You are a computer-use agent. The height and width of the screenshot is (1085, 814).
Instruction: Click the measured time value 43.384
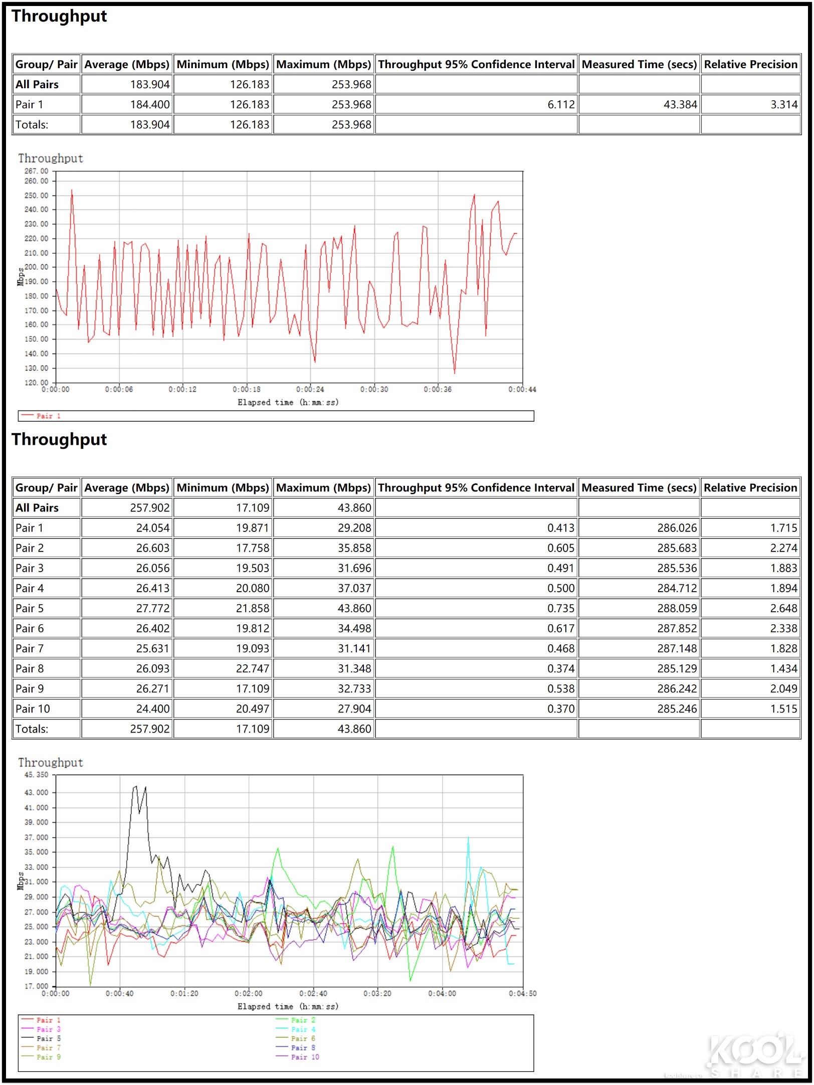point(680,104)
